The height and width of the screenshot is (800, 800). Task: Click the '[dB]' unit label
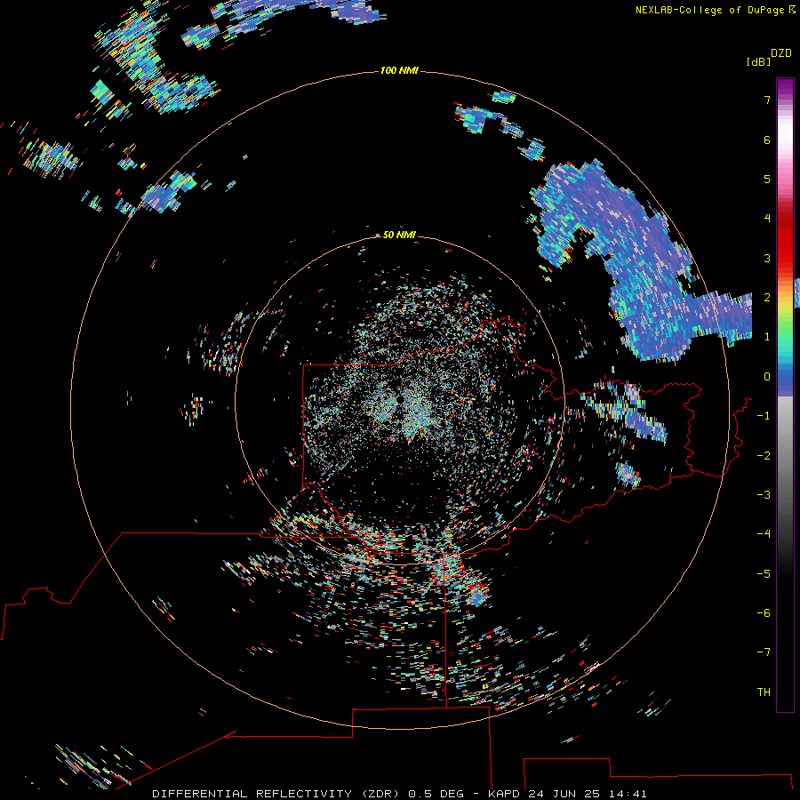(758, 61)
